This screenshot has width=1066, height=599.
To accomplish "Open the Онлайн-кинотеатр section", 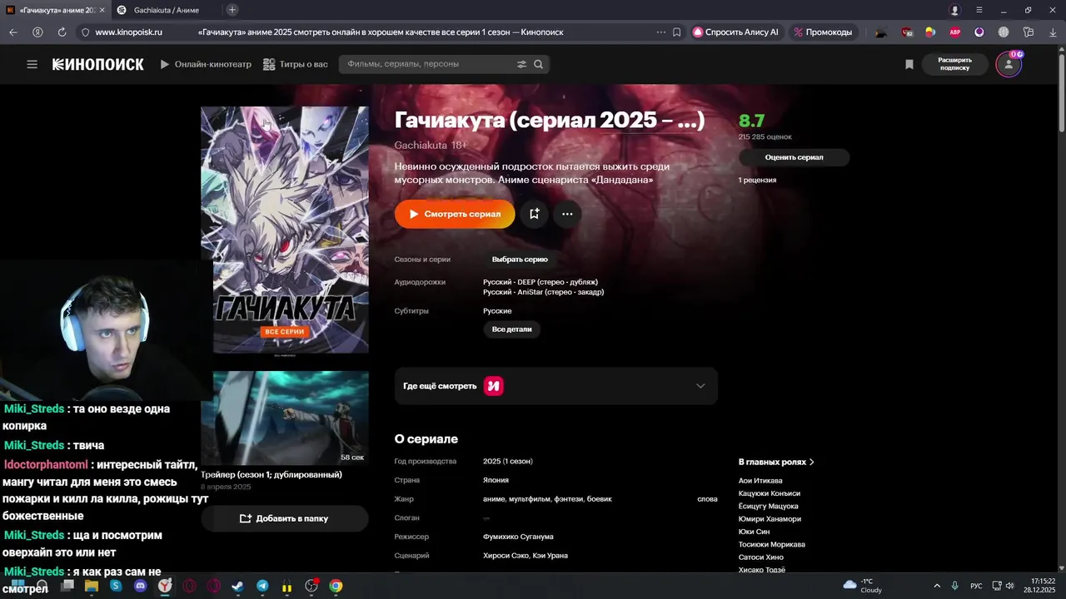I will pos(206,64).
